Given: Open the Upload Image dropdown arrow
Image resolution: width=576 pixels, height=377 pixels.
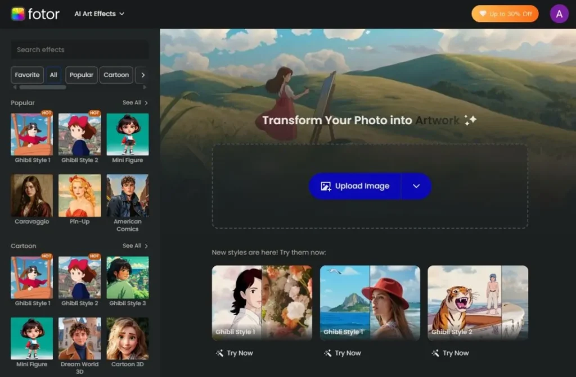Looking at the screenshot, I should (417, 185).
